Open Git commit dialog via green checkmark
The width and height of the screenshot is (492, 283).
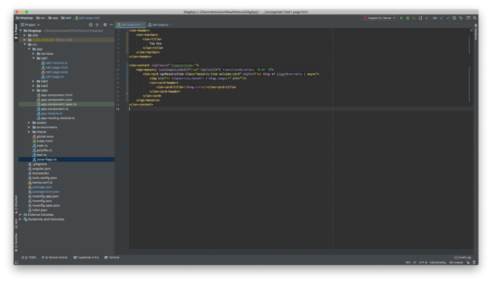[x=449, y=18]
